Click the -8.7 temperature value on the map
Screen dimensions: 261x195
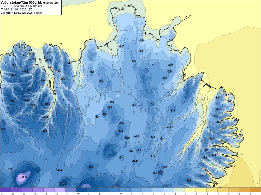(x=26, y=71)
